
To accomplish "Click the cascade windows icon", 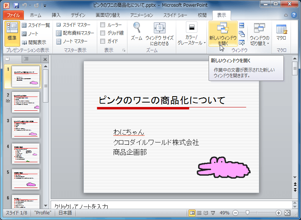I will [242, 34].
